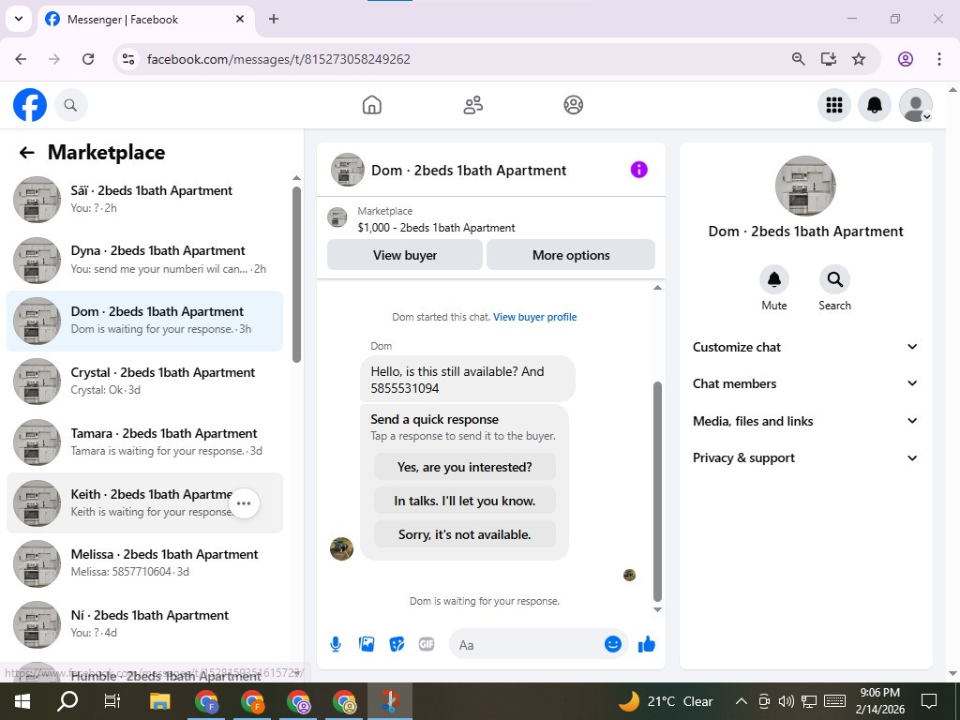Open the install app icon in address bar
This screenshot has width=960, height=720.
(x=829, y=59)
